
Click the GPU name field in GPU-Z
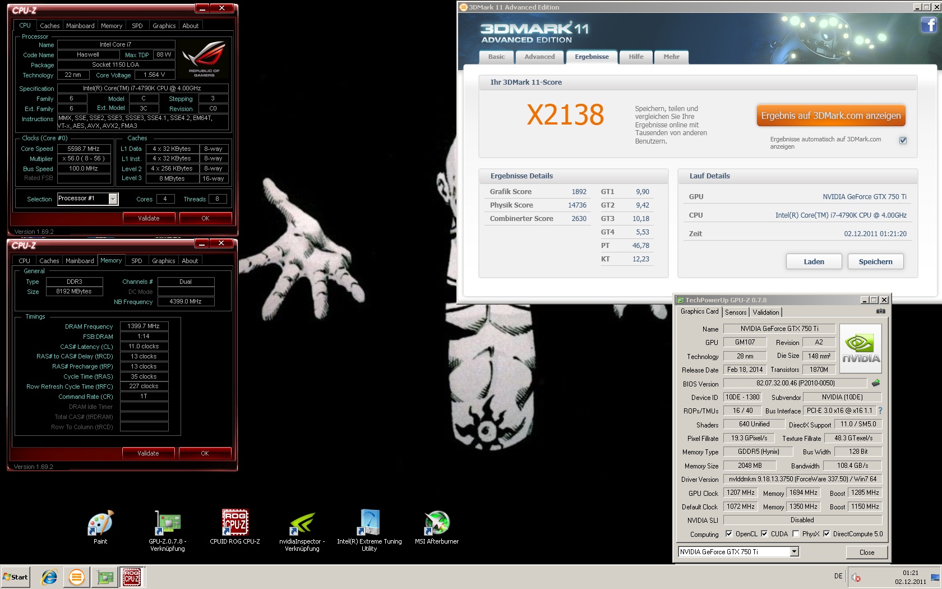[779, 329]
